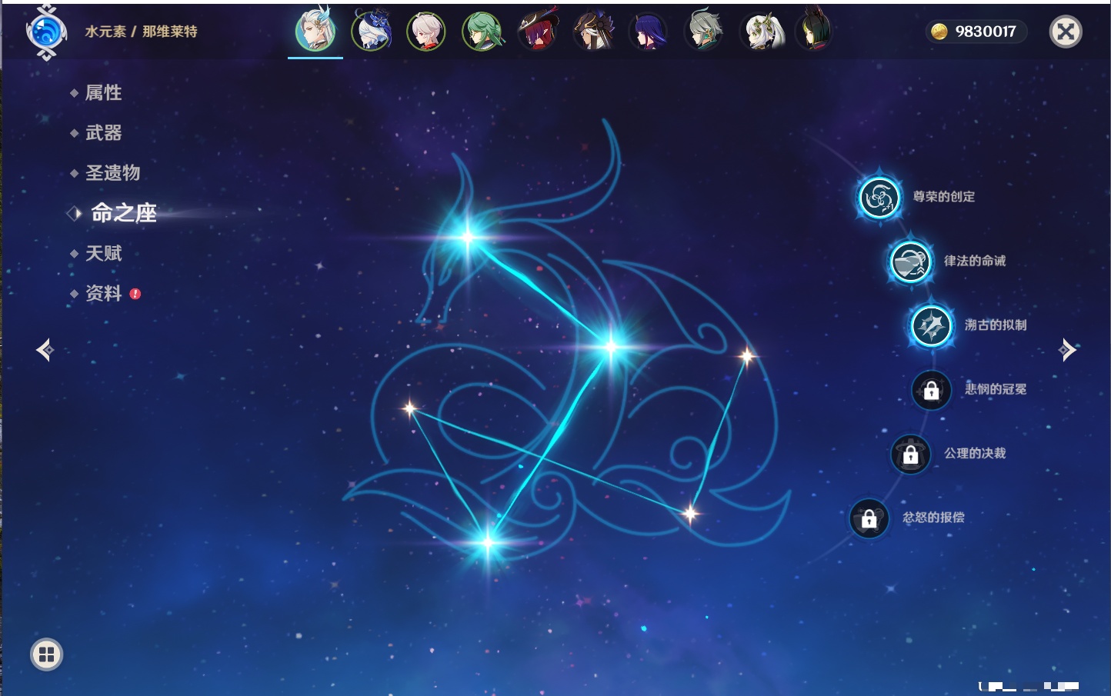
Task: Click the Mora amount 9830017
Action: coord(986,32)
